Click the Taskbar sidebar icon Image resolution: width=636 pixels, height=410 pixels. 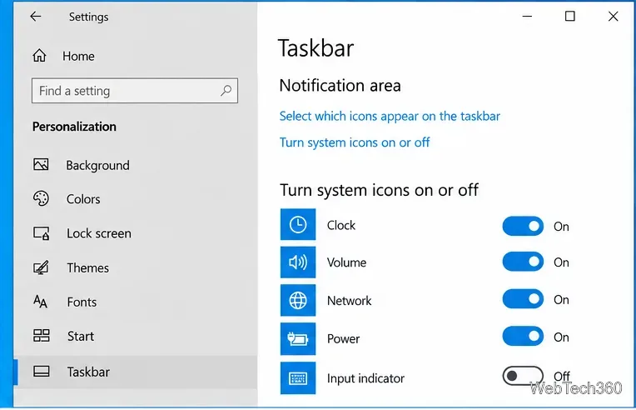click(41, 372)
